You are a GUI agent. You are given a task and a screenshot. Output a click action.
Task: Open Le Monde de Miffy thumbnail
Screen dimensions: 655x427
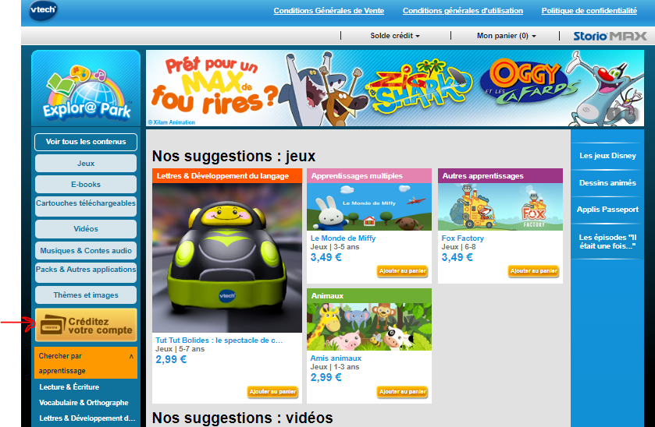(x=368, y=206)
